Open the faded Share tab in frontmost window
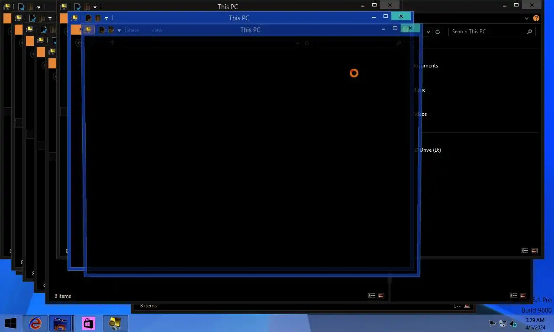554x332 pixels. pyautogui.click(x=132, y=30)
